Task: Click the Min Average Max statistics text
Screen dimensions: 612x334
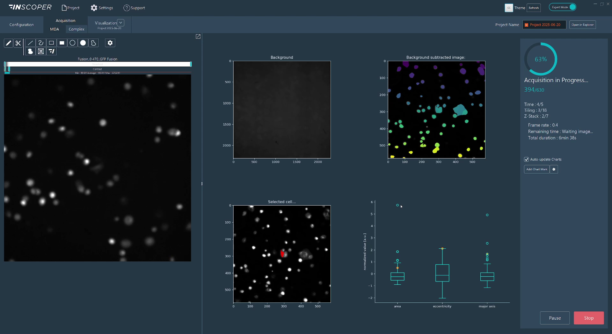Action: 98,73
